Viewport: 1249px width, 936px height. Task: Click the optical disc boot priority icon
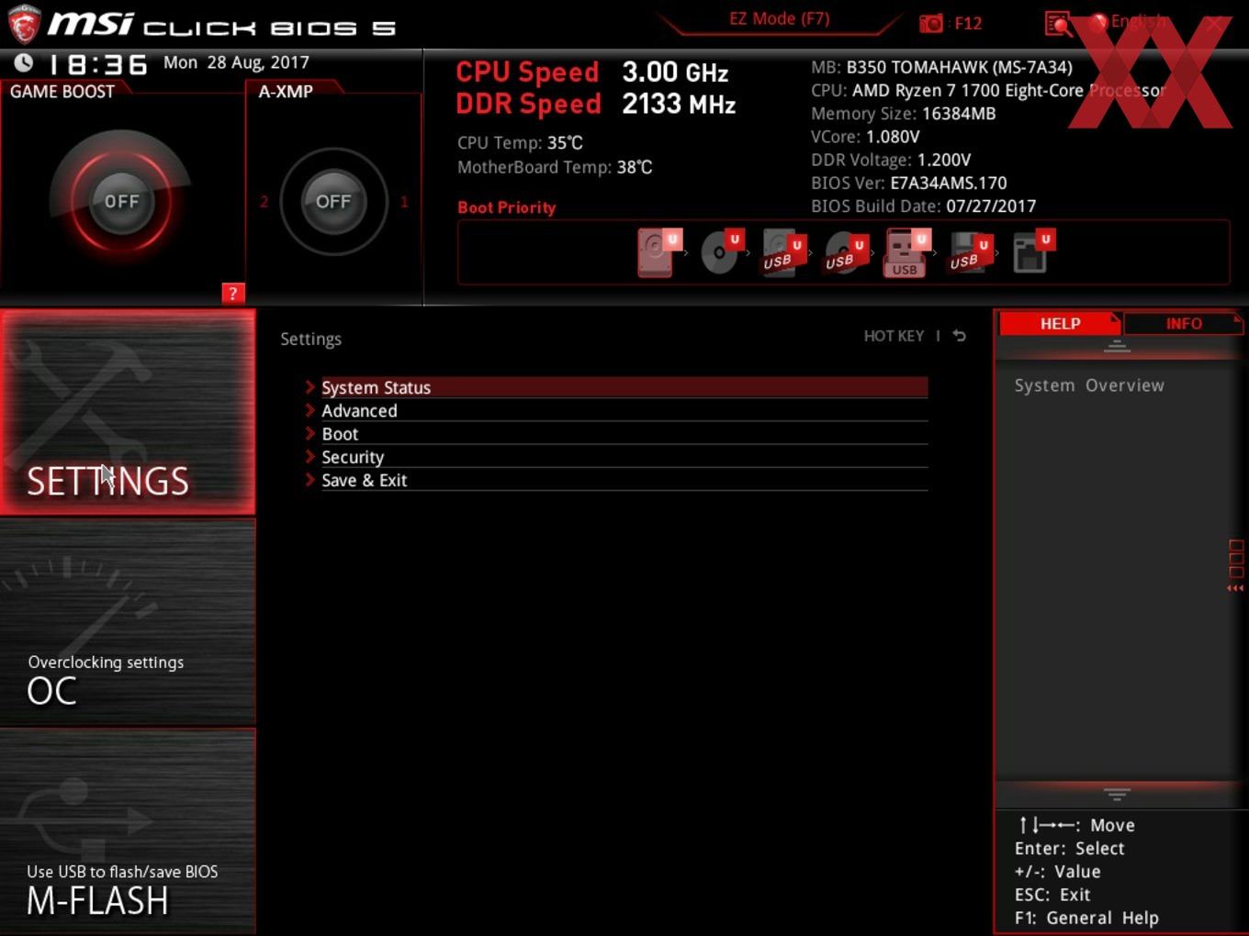[x=721, y=251]
